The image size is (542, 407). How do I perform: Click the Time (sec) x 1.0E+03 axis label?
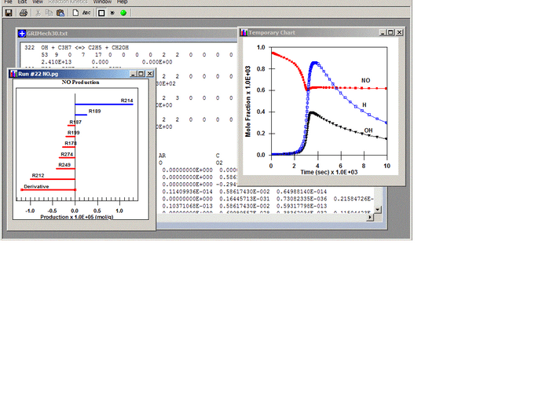point(329,172)
